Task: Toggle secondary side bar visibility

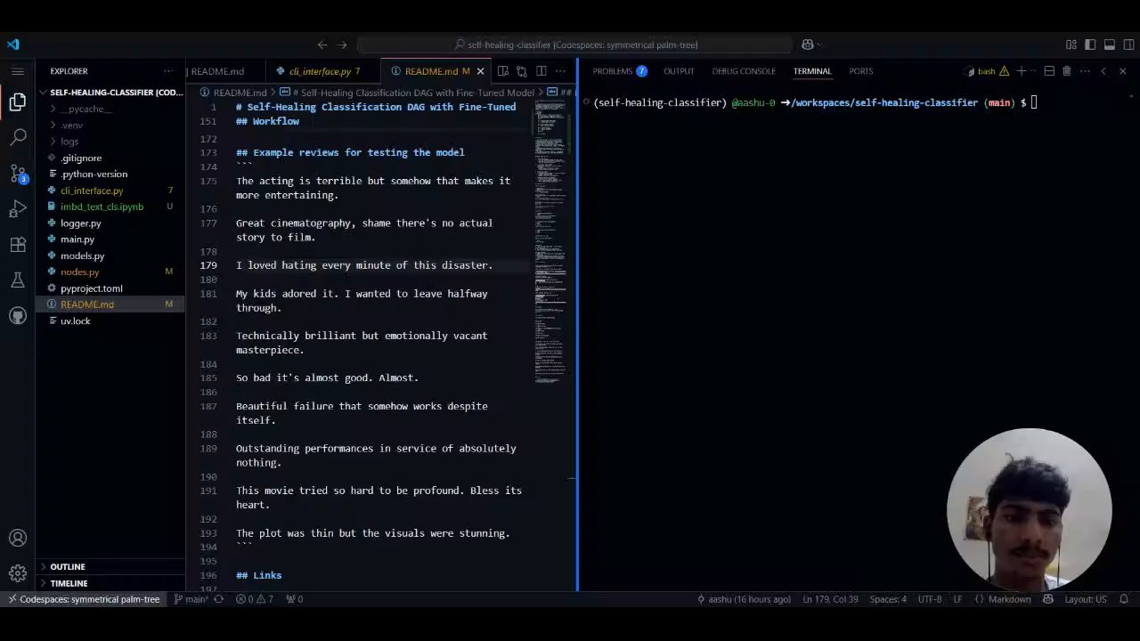Action: click(x=1129, y=45)
